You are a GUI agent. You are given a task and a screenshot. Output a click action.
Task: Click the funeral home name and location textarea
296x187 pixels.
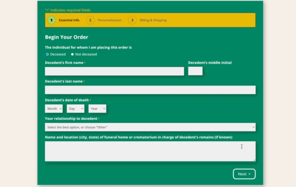pyautogui.click(x=150, y=151)
